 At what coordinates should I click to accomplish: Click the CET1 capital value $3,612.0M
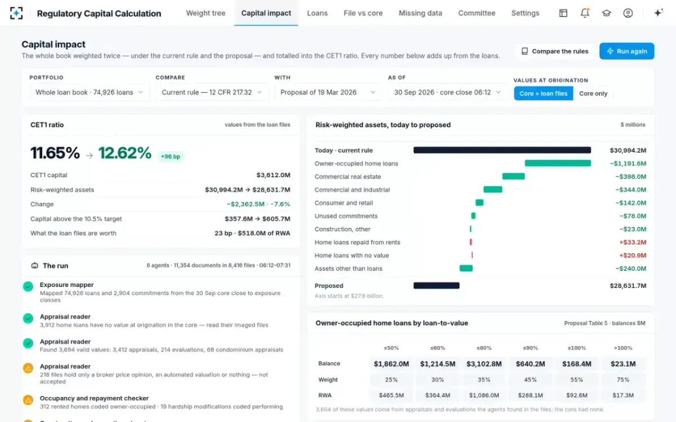pyautogui.click(x=273, y=175)
